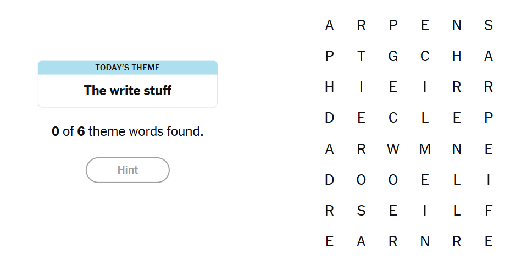Click the Hint button
This screenshot has width=521, height=270.
click(128, 170)
